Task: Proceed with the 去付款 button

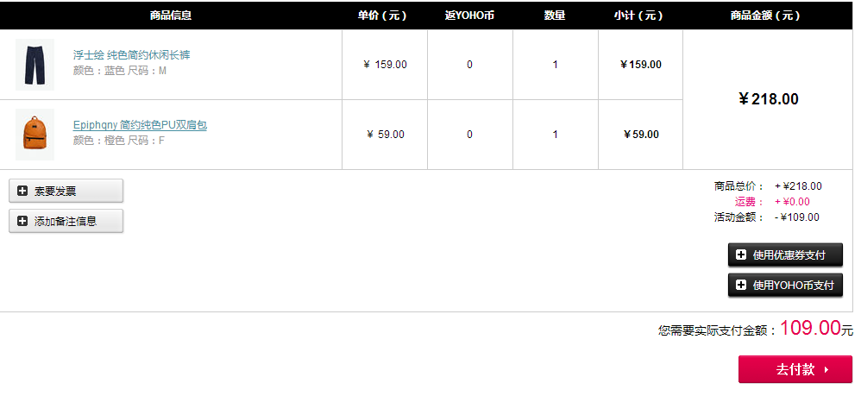Action: click(x=795, y=369)
